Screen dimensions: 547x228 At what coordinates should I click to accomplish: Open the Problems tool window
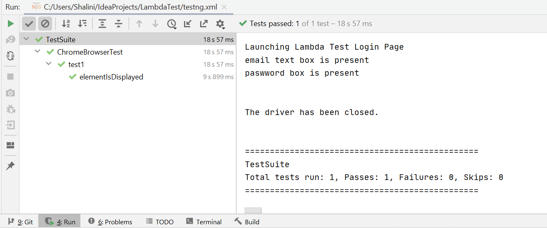click(110, 222)
